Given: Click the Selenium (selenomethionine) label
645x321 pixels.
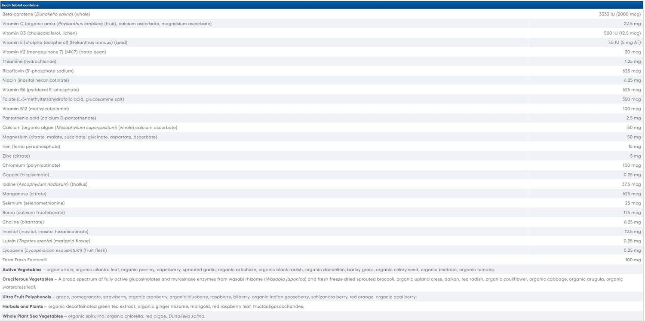Looking at the screenshot, I should tap(33, 203).
